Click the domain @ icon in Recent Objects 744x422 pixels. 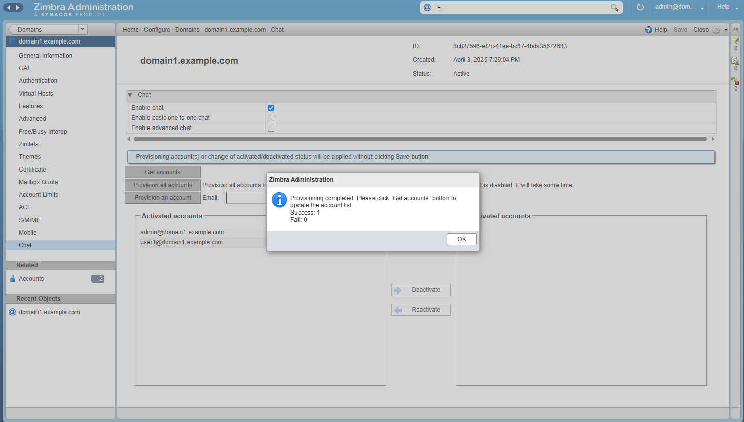[12, 312]
